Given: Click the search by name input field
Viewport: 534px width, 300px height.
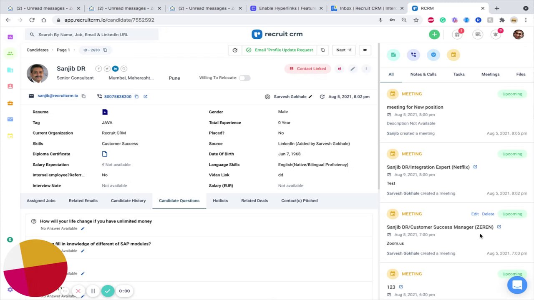Looking at the screenshot, I should tap(92, 35).
